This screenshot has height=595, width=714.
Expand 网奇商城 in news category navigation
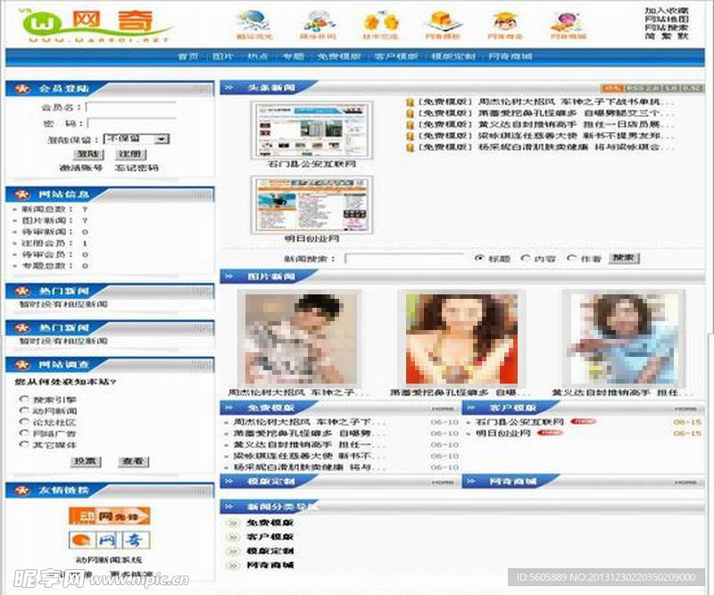[x=270, y=565]
